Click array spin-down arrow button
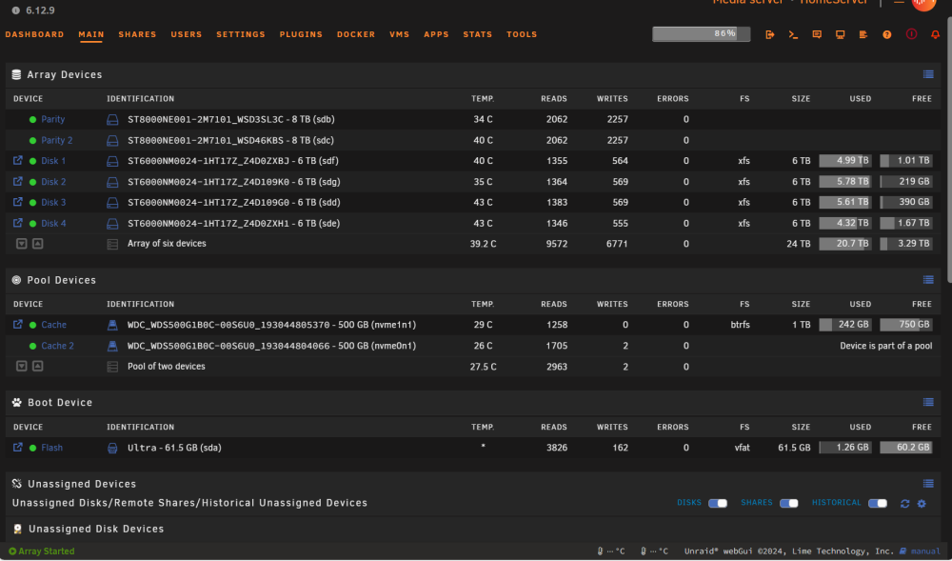This screenshot has width=952, height=561. tap(21, 244)
